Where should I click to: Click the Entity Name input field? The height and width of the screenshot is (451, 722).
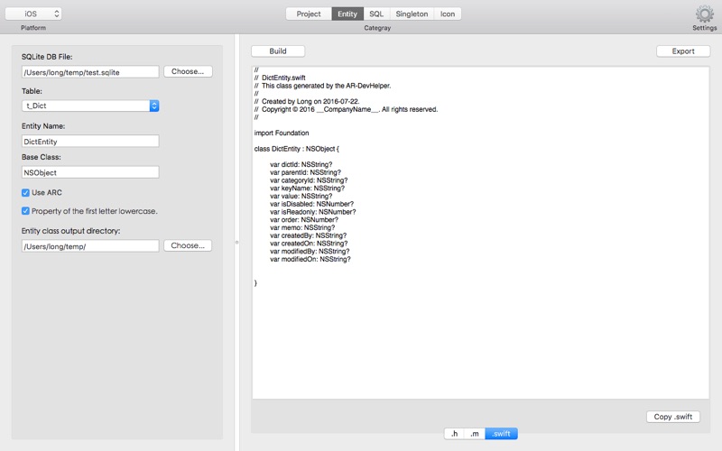[90, 141]
